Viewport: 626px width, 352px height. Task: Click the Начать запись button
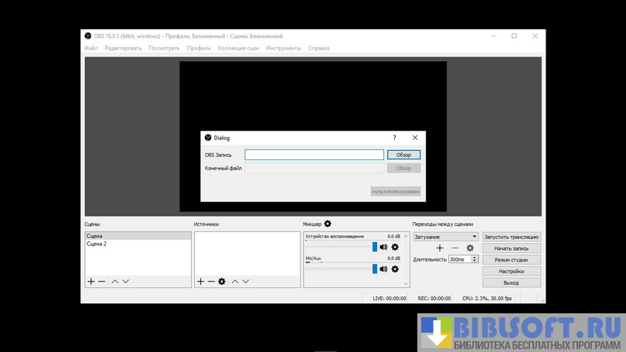pos(511,248)
